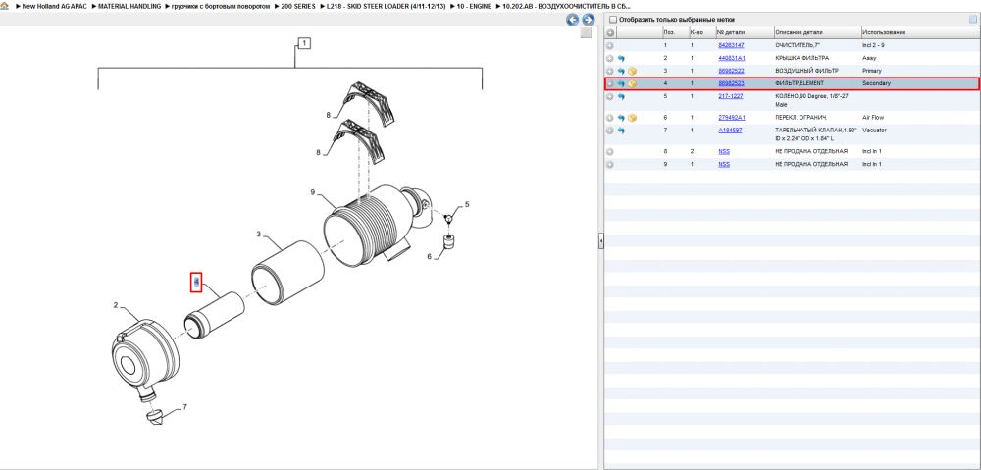
Task: Open L218 - SKID STEER LOADER breadcrumb
Action: pyautogui.click(x=386, y=6)
